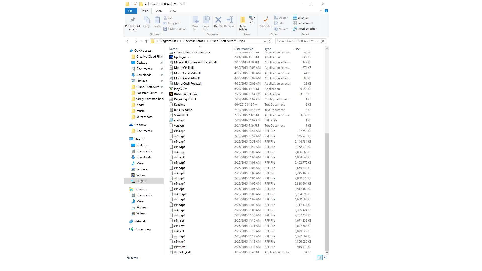This screenshot has width=482, height=271.
Task: Click the Rename ribbon icon
Action: [229, 20]
